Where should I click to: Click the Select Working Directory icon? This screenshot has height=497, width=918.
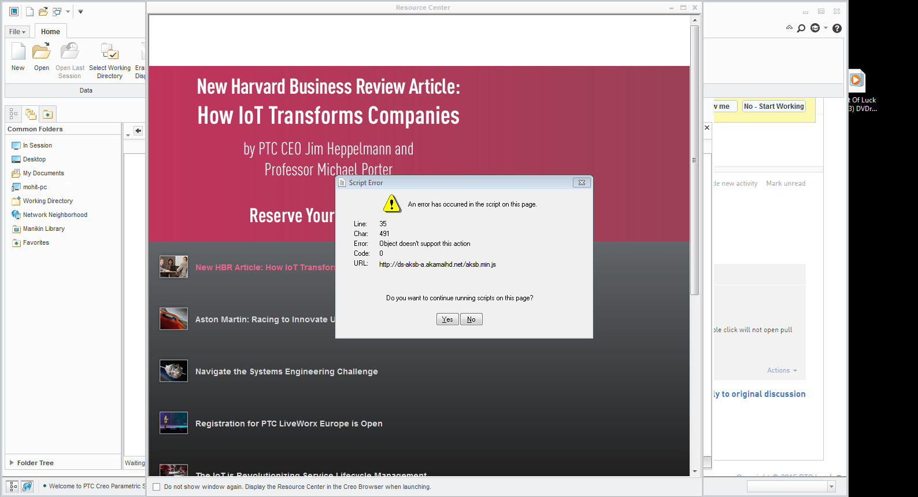pos(110,51)
